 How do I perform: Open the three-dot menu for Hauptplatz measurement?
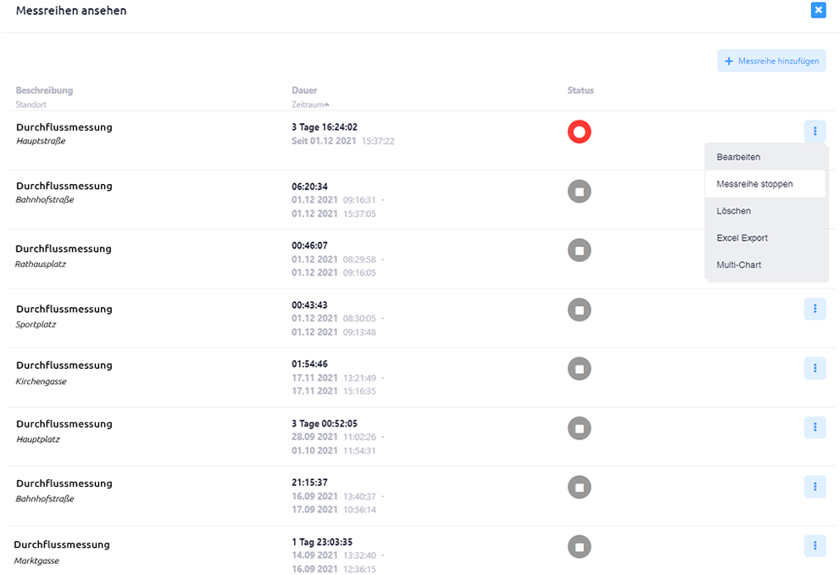pyautogui.click(x=815, y=427)
